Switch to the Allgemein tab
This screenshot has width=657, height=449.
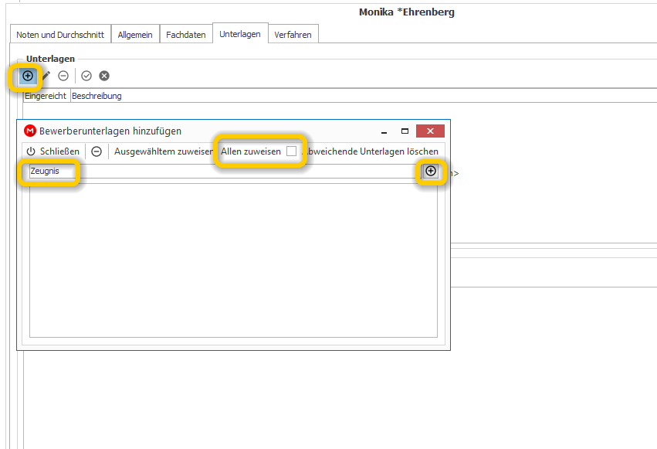click(x=135, y=35)
